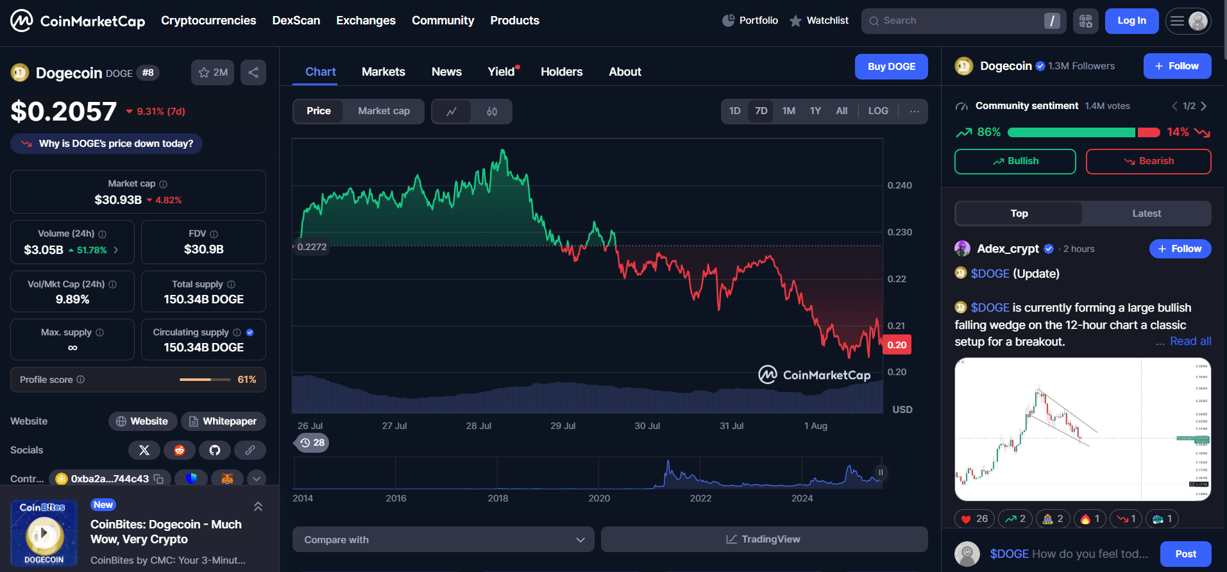Vote Bearish on community sentiment
1227x572 pixels.
point(1148,162)
